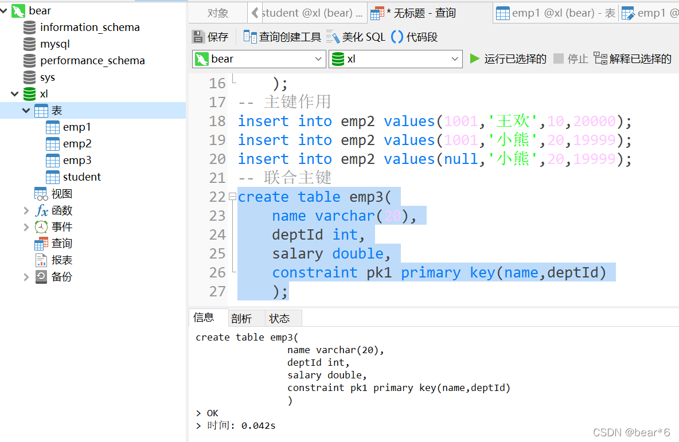Click the bear connection icon in tree
The height and width of the screenshot is (442, 679).
tap(18, 11)
